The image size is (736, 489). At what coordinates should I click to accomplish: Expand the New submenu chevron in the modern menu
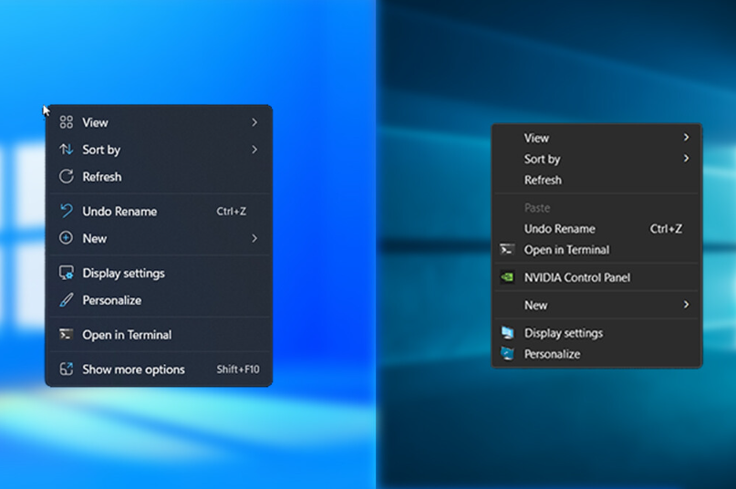click(254, 238)
